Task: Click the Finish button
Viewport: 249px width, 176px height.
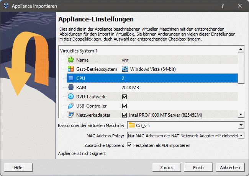Action: click(198, 168)
